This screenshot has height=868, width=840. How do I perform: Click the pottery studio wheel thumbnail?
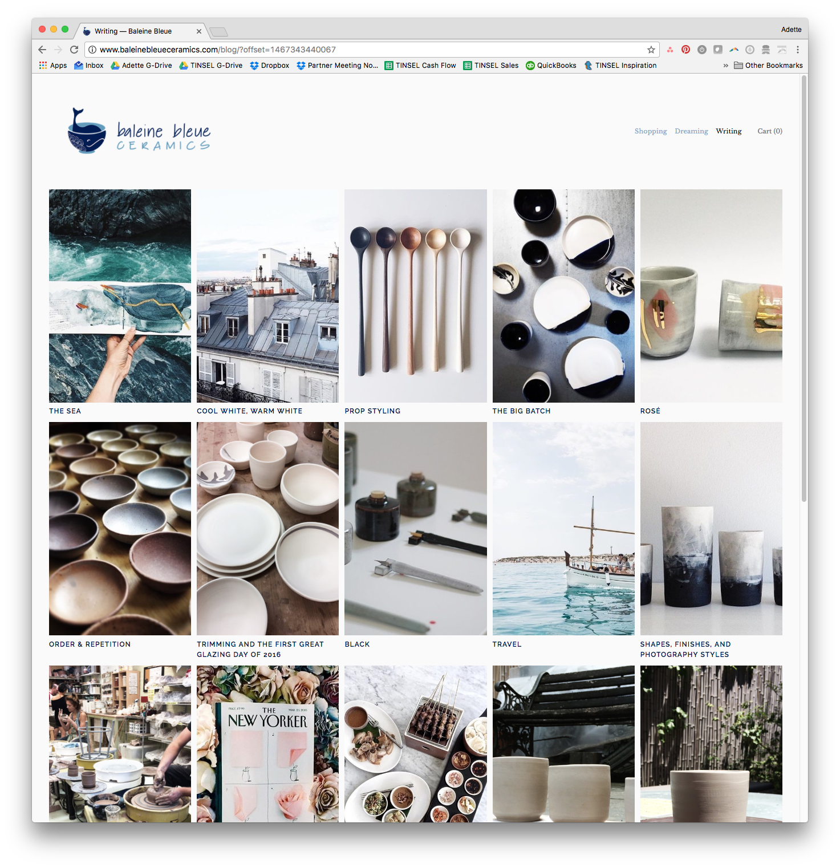pos(120,744)
